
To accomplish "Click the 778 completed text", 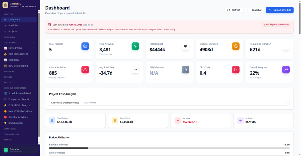I will [106, 54].
